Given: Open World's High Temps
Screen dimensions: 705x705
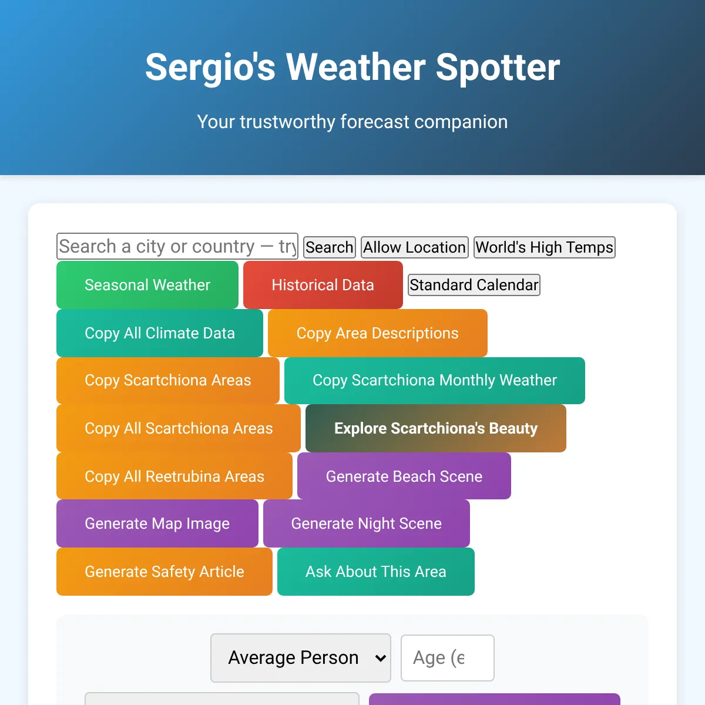Looking at the screenshot, I should pyautogui.click(x=545, y=247).
